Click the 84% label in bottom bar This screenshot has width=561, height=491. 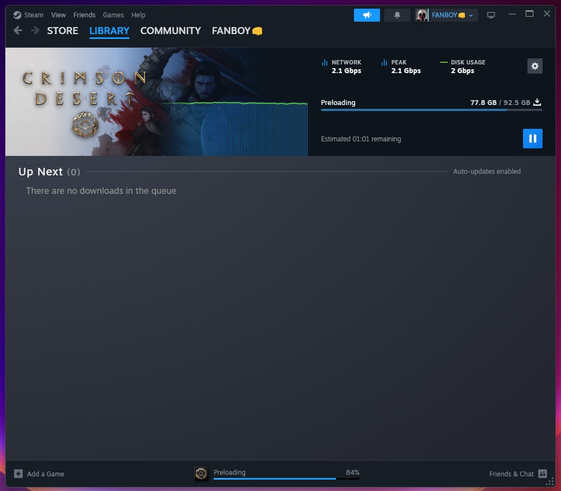(x=352, y=473)
